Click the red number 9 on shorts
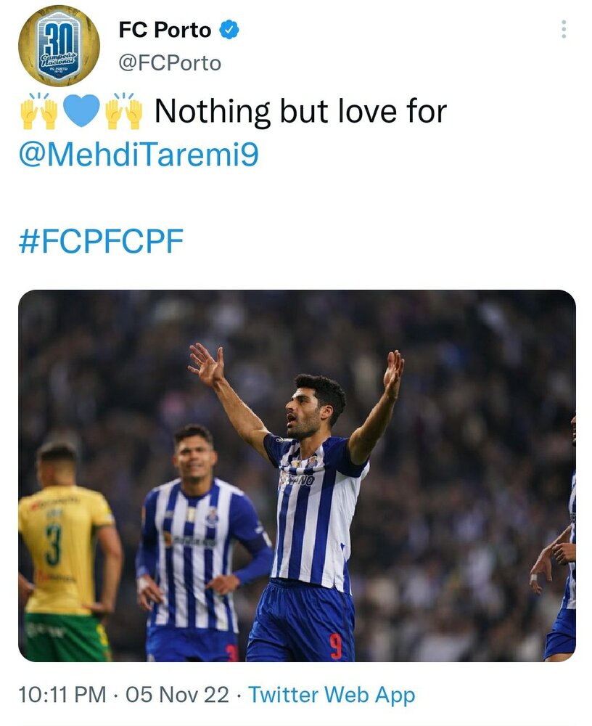 coord(335,645)
